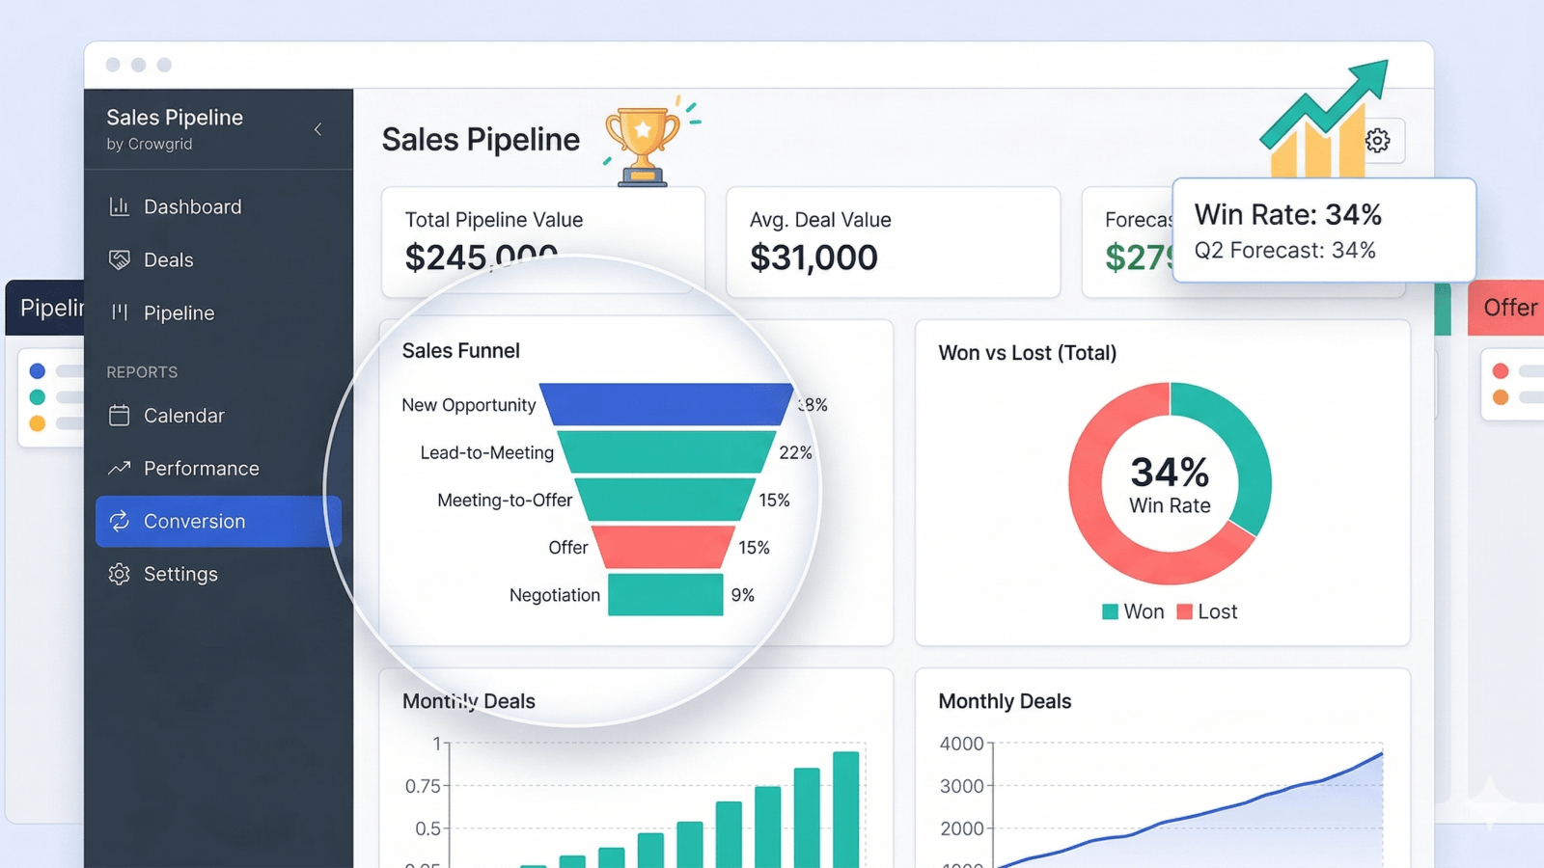Toggle the Won legend entry
Image resolution: width=1544 pixels, height=868 pixels.
pyautogui.click(x=1133, y=611)
